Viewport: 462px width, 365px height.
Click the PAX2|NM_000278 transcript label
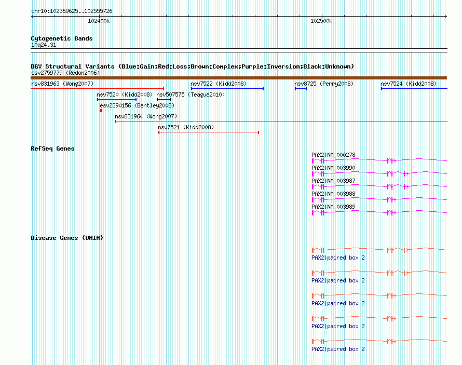tap(333, 155)
